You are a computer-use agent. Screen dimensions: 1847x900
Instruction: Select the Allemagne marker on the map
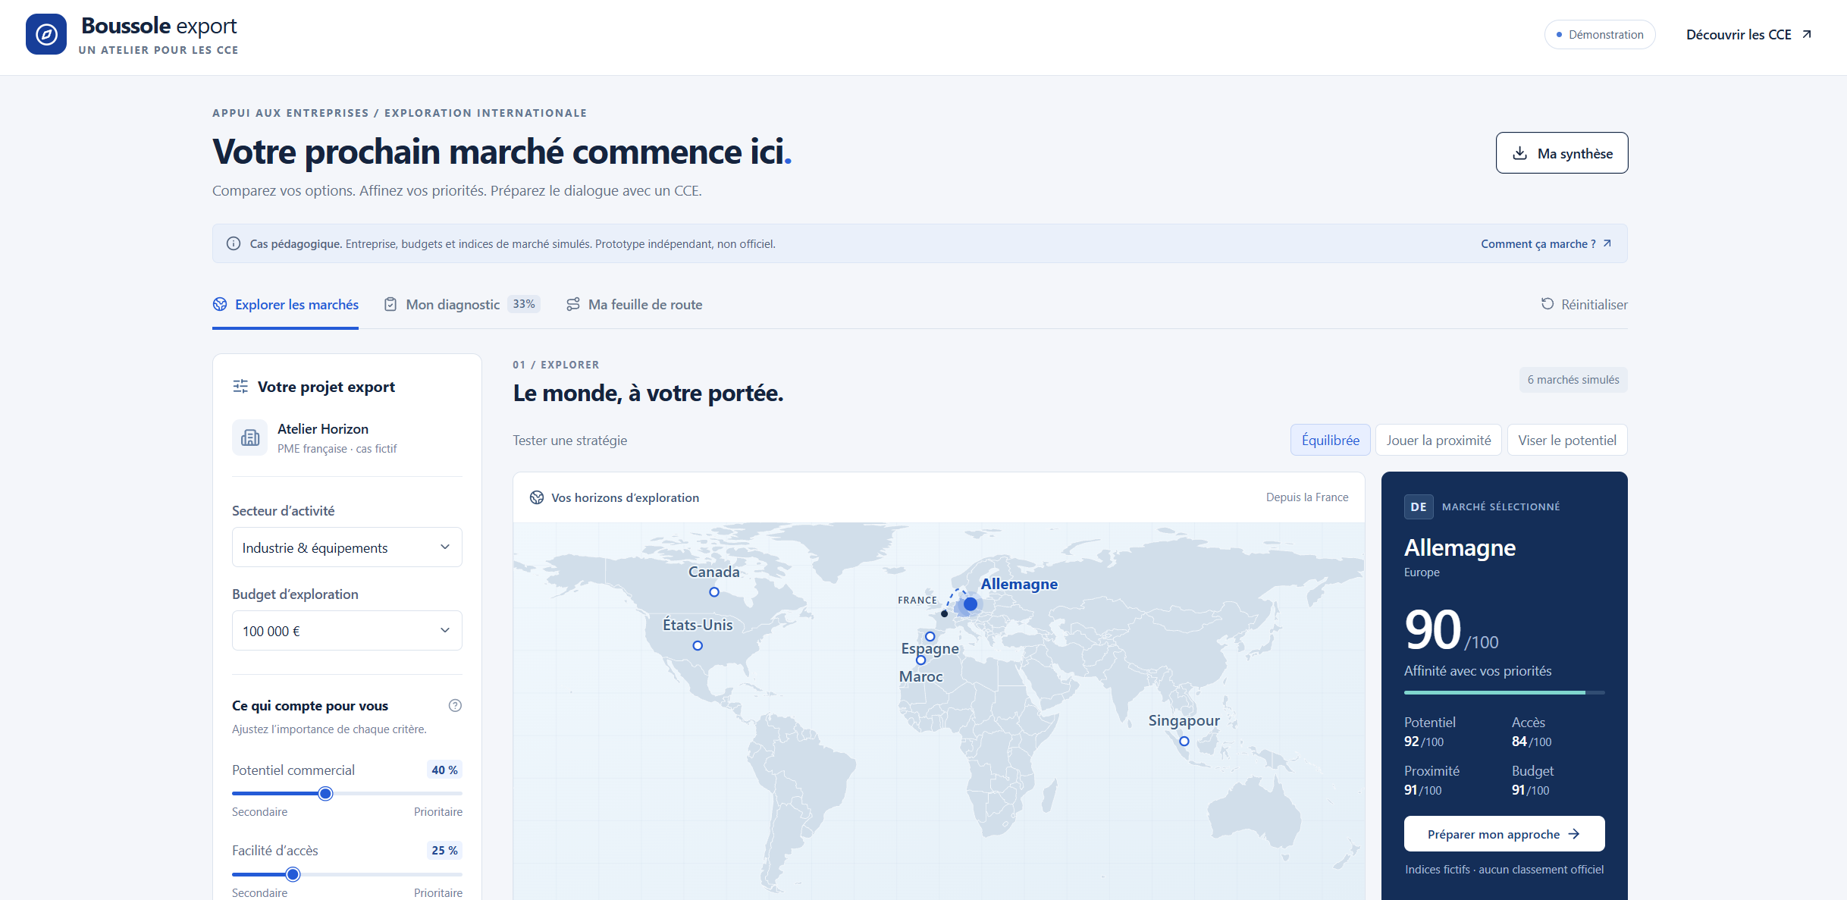coord(970,604)
